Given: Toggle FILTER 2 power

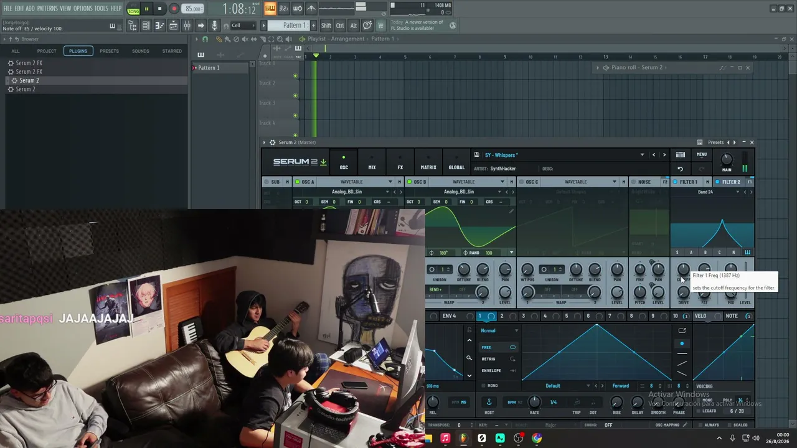Looking at the screenshot, I should click(717, 182).
